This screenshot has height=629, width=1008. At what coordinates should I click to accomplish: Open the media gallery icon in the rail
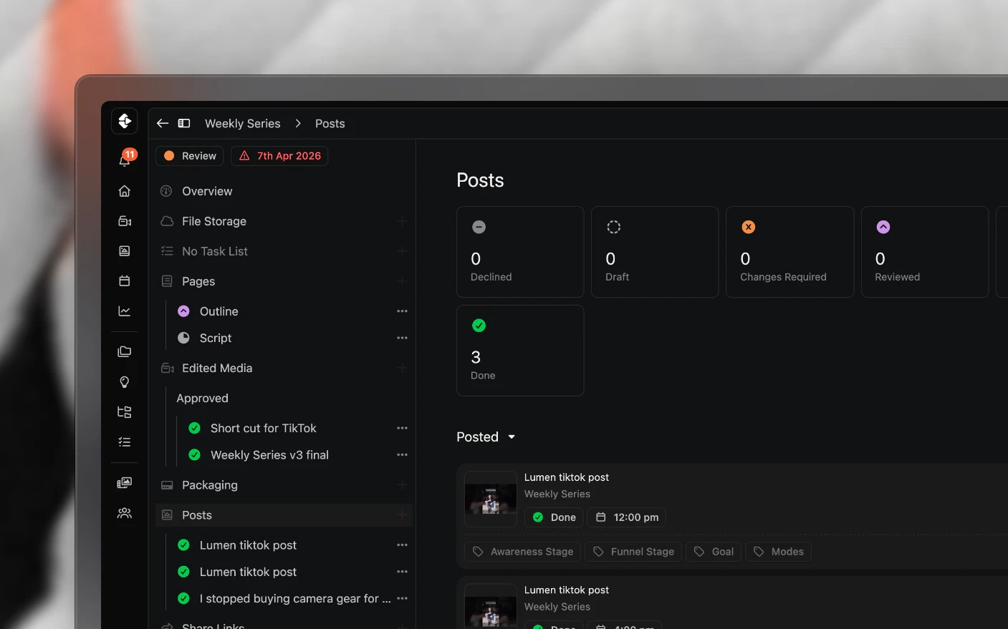125,483
